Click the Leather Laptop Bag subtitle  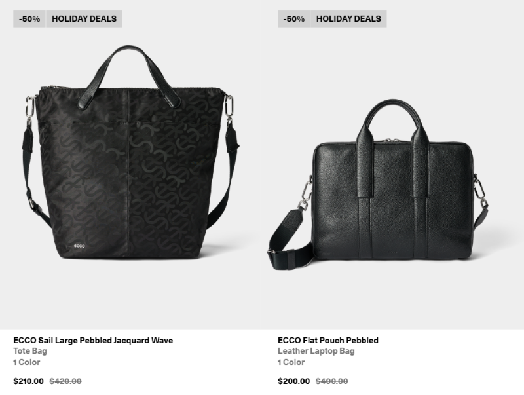(316, 351)
